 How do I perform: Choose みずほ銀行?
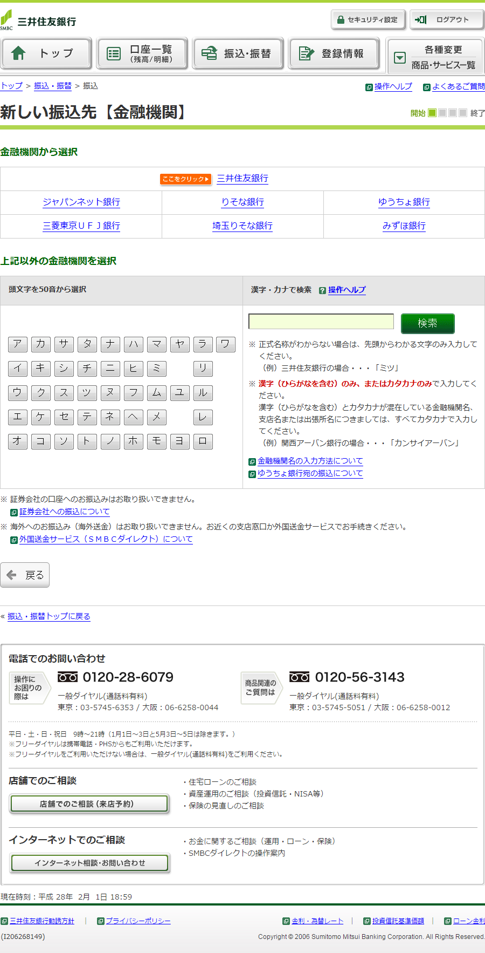[404, 226]
